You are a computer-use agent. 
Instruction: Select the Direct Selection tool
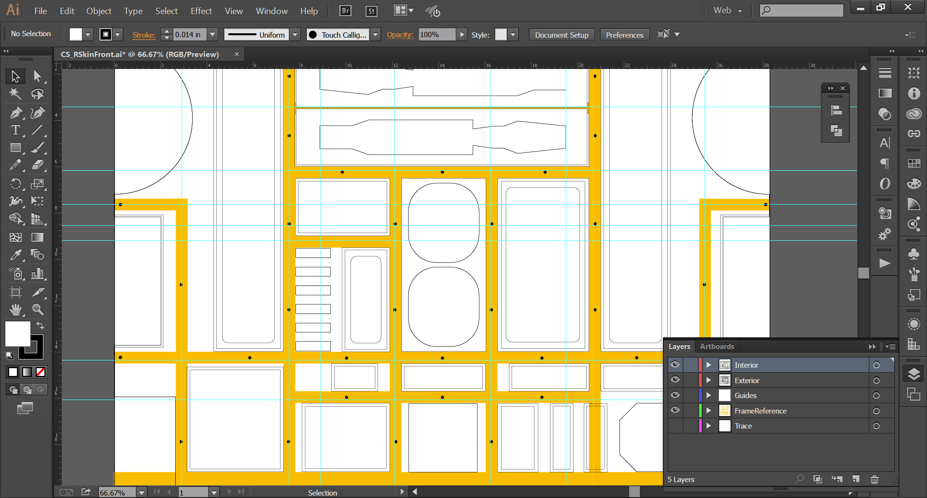click(37, 76)
